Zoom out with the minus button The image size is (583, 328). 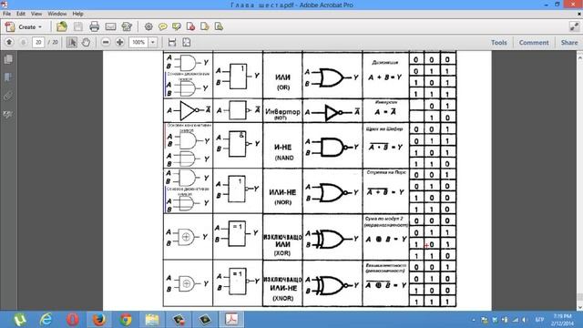coord(106,42)
